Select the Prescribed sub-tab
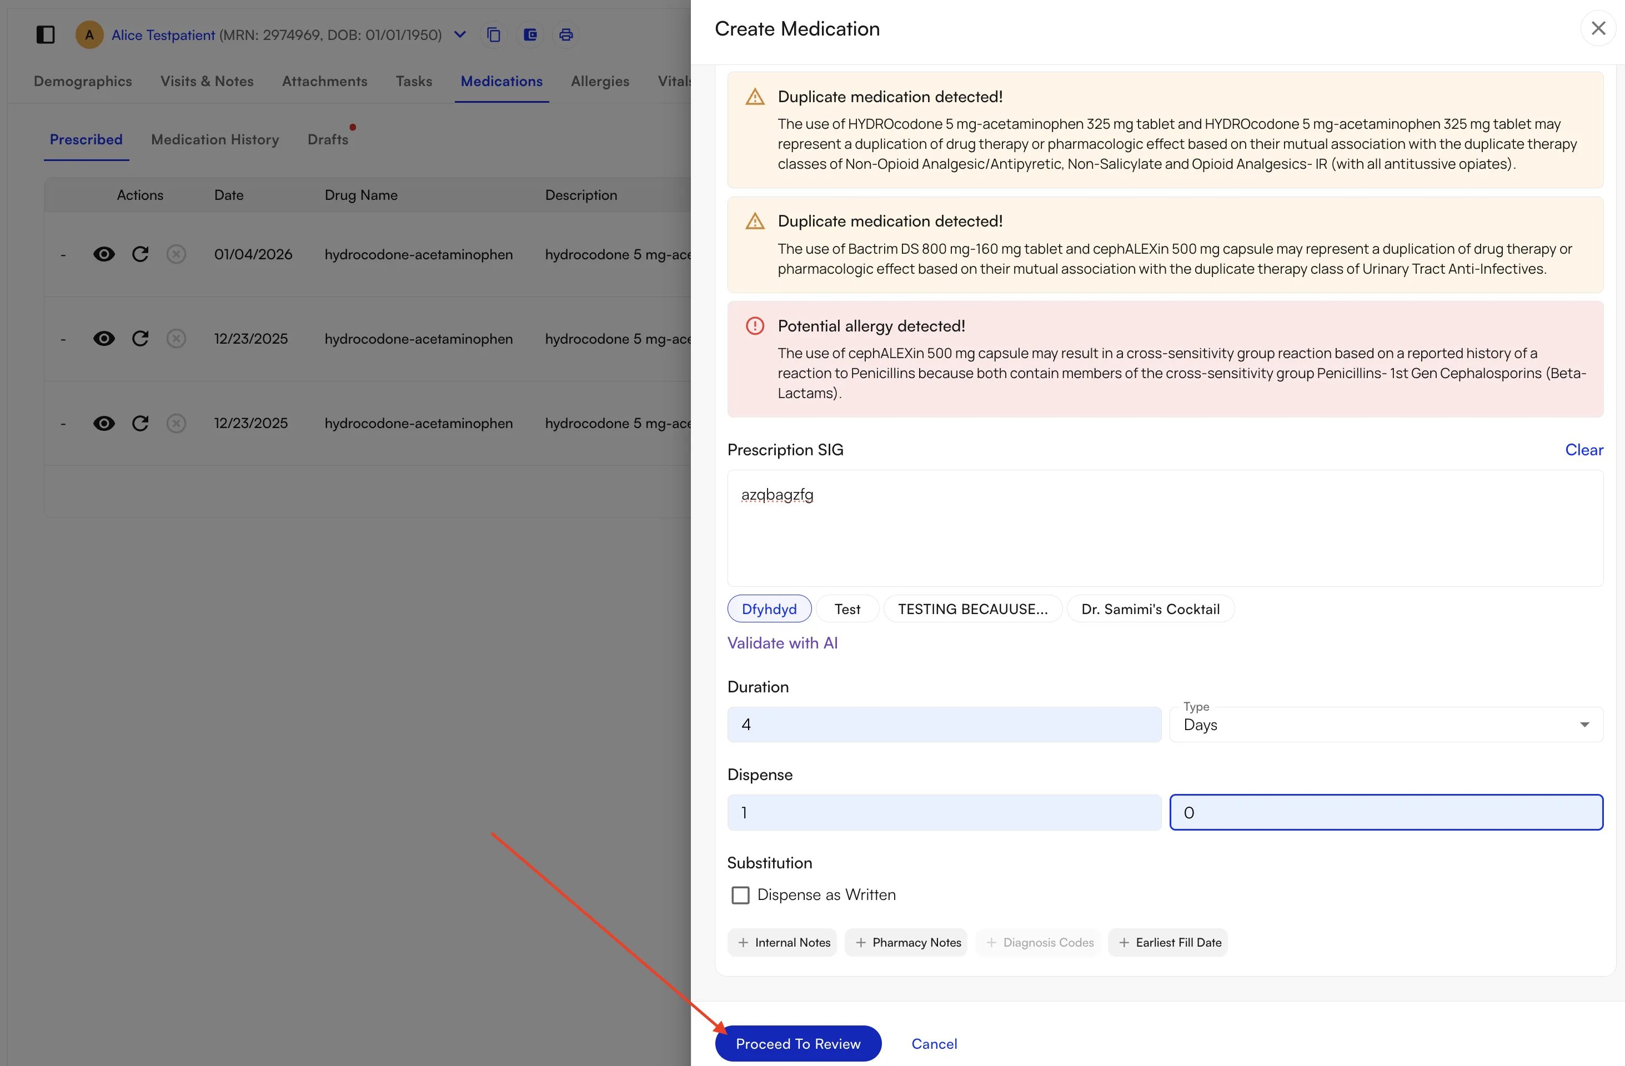Viewport: 1625px width, 1066px height. coord(86,139)
